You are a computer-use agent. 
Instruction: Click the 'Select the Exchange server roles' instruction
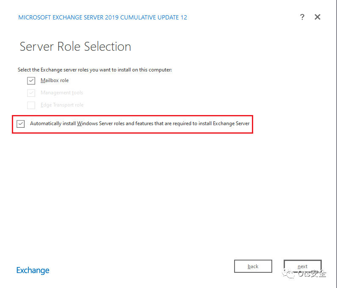pyautogui.click(x=95, y=69)
